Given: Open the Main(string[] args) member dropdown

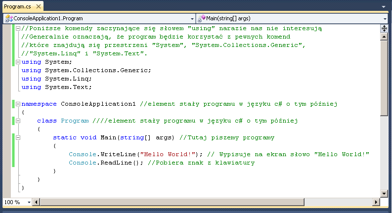Looking at the screenshot, I should pos(385,19).
